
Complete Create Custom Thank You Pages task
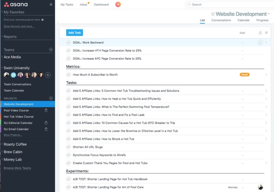click(68, 163)
